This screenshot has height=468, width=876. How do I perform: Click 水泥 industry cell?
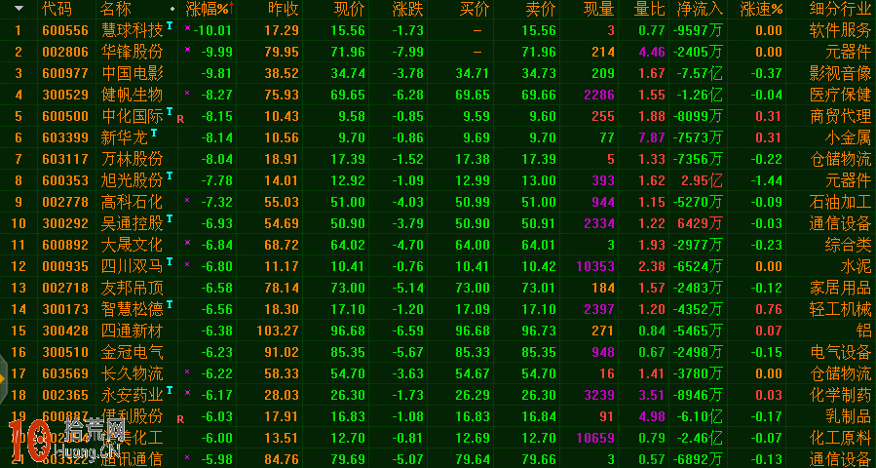click(x=856, y=266)
